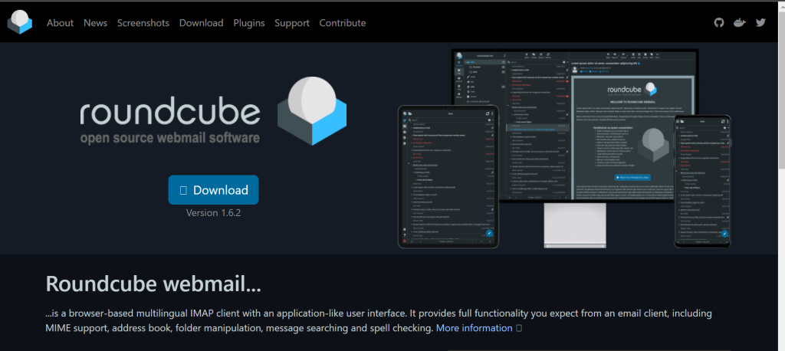Select Download in the navigation bar
Image resolution: width=785 pixels, height=351 pixels.
point(202,23)
